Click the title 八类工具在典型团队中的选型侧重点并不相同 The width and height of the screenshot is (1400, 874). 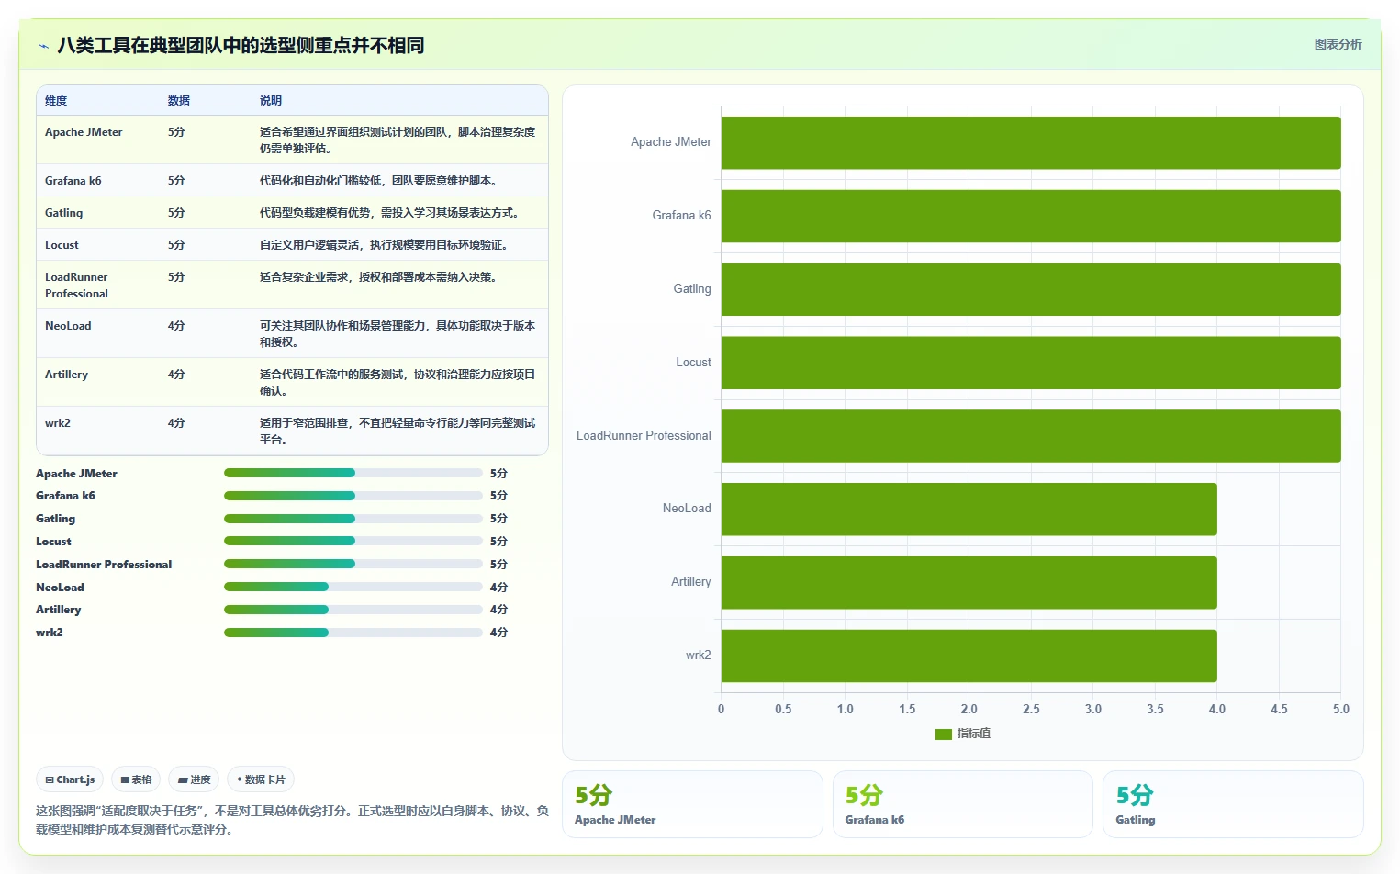[x=241, y=46]
